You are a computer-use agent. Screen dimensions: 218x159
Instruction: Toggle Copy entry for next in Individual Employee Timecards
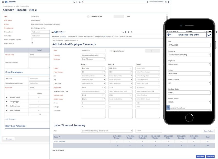coord(111,51)
